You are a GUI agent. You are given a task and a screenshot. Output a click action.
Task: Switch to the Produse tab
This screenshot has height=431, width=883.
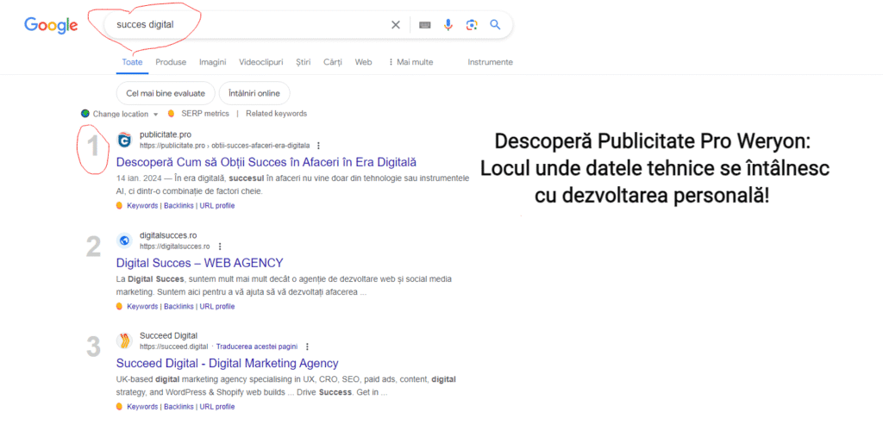pos(171,62)
